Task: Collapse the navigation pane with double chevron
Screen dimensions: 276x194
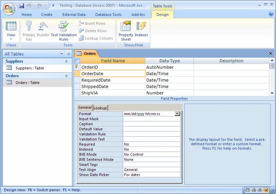Action: (69, 54)
